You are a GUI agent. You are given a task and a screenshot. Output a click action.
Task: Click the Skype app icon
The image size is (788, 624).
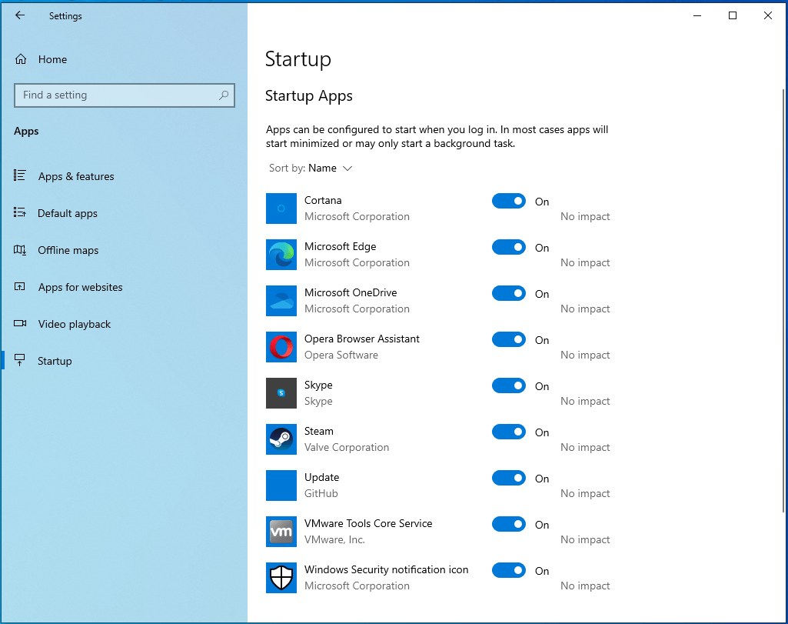281,392
